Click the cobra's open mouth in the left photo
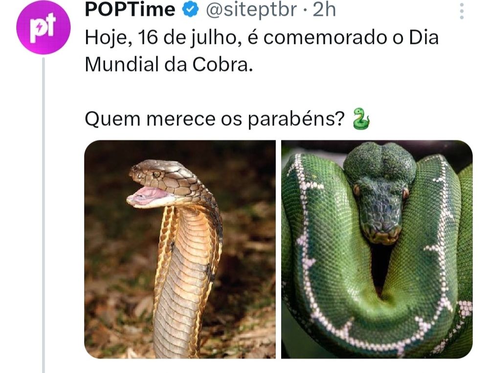The width and height of the screenshot is (489, 373). [x=148, y=197]
